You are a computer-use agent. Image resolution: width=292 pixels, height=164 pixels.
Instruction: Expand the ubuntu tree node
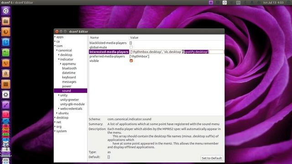(x=57, y=113)
